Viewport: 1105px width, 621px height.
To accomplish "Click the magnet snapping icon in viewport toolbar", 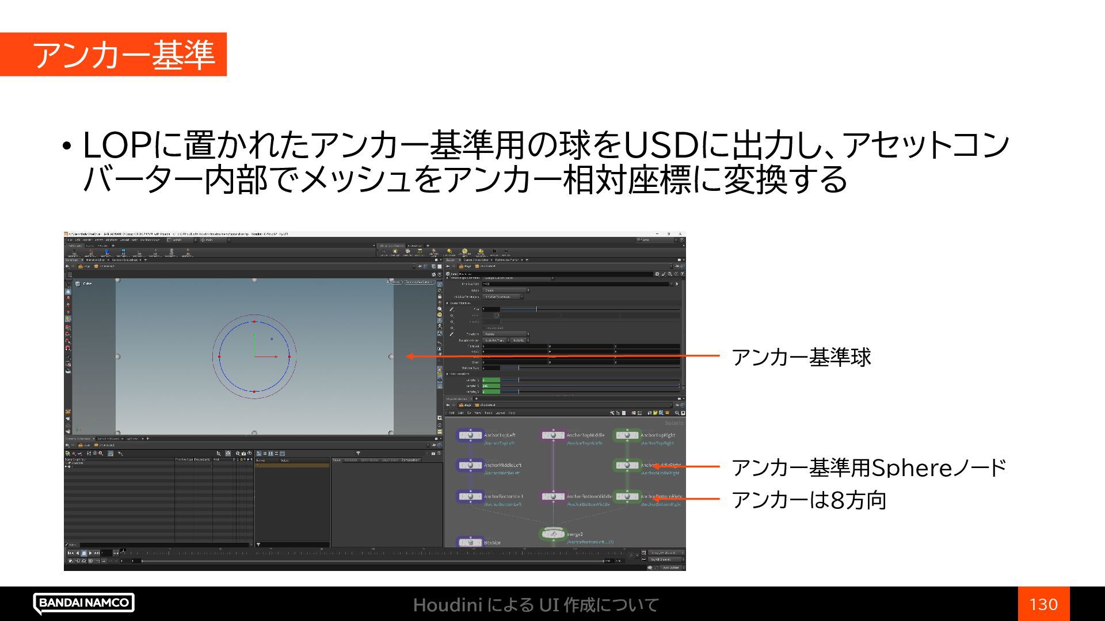I will point(68,348).
